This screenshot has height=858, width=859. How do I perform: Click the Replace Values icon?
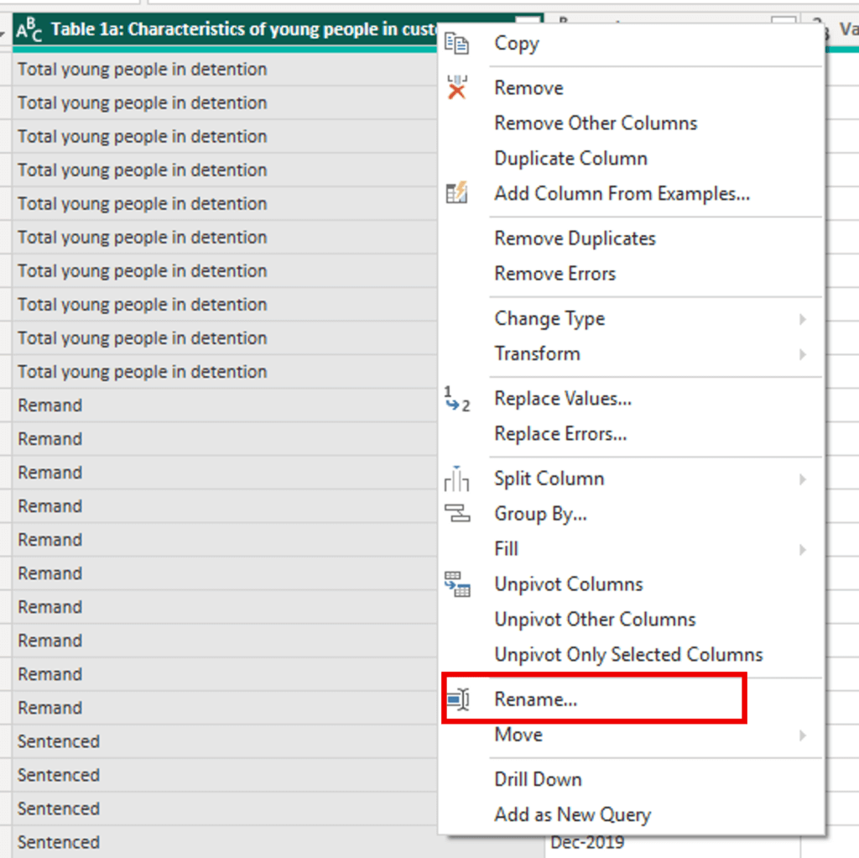[x=457, y=399]
